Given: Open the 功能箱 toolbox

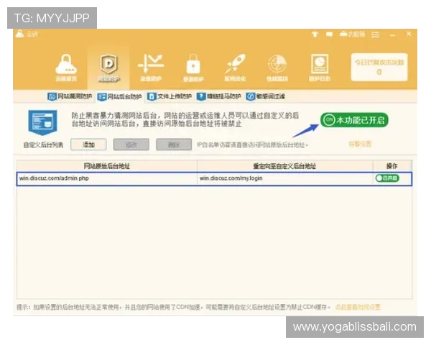Looking at the screenshot, I should point(353,34).
